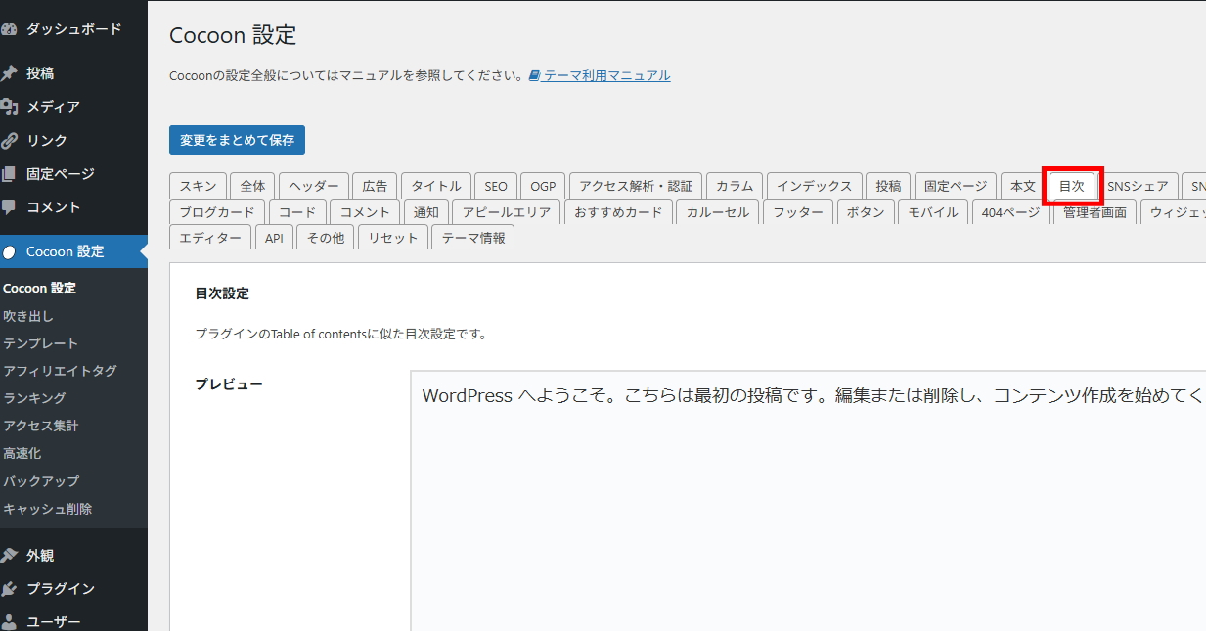Click the Dashboard gauge icon in sidebar
Viewport: 1206px width, 631px height.
[x=9, y=29]
